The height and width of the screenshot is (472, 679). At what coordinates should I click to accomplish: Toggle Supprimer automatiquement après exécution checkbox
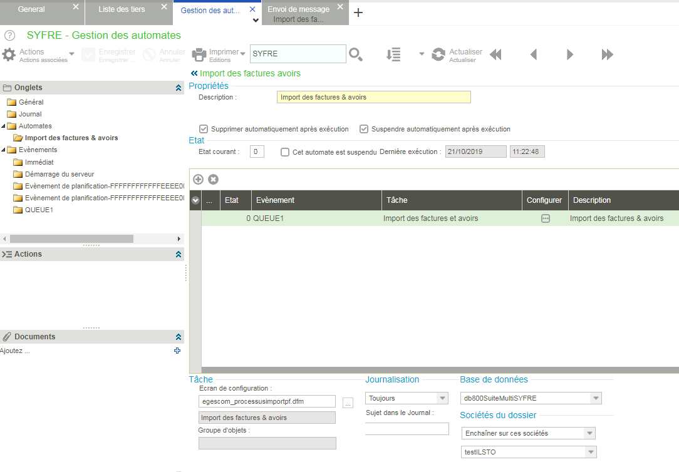(x=203, y=129)
